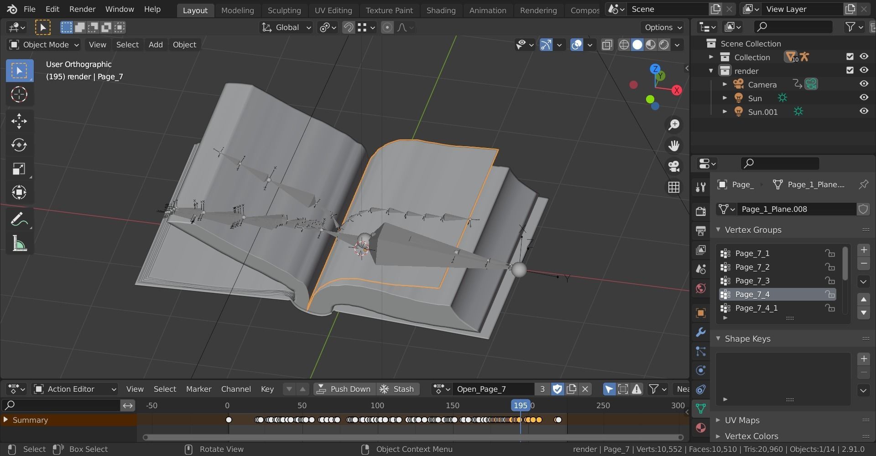Viewport: 876px width, 456px height.
Task: Click the Push Down button
Action: click(344, 389)
